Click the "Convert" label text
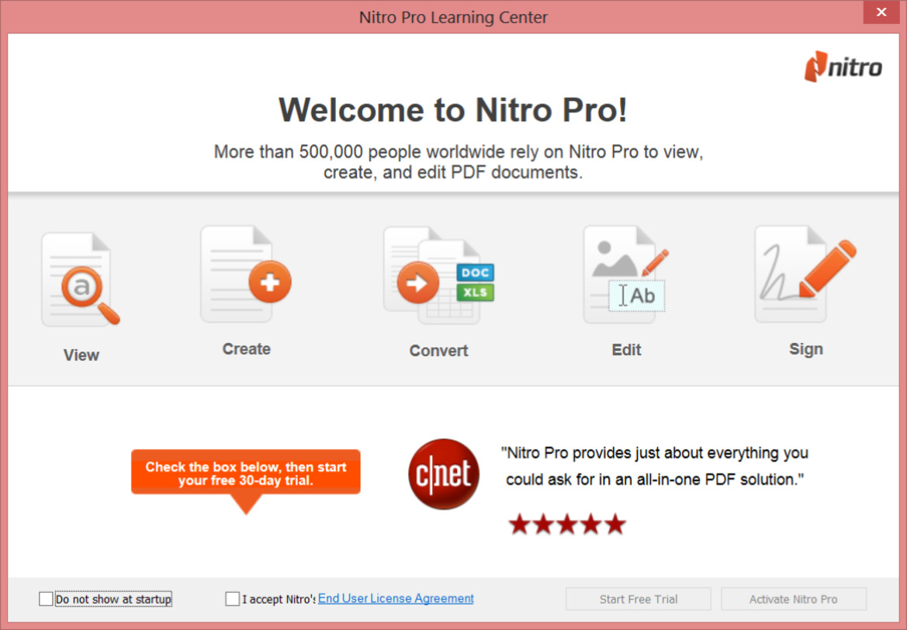Screen dimensions: 907x630 (x=438, y=351)
